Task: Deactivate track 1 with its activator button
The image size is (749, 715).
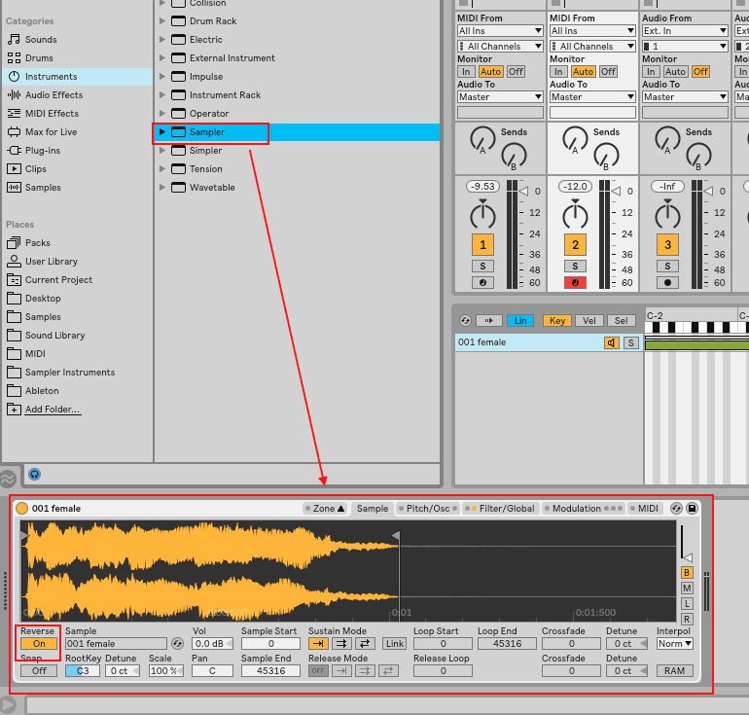Action: (x=482, y=244)
